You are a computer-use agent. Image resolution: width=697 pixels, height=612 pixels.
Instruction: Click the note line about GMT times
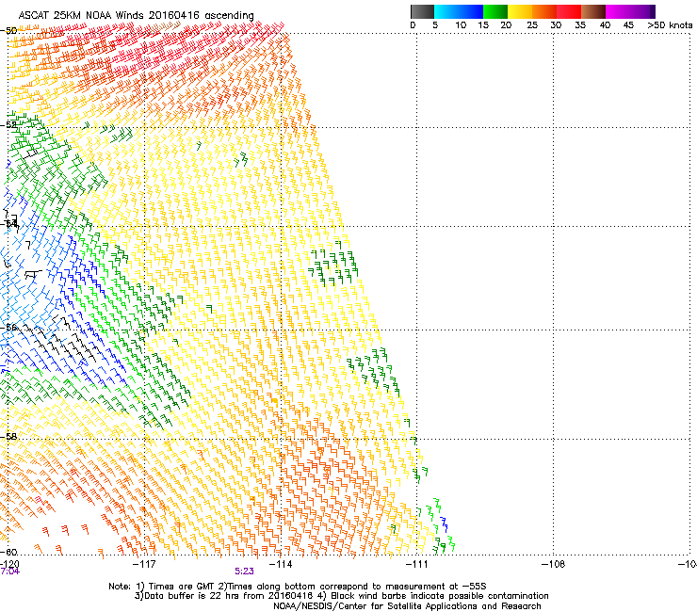[x=298, y=587]
